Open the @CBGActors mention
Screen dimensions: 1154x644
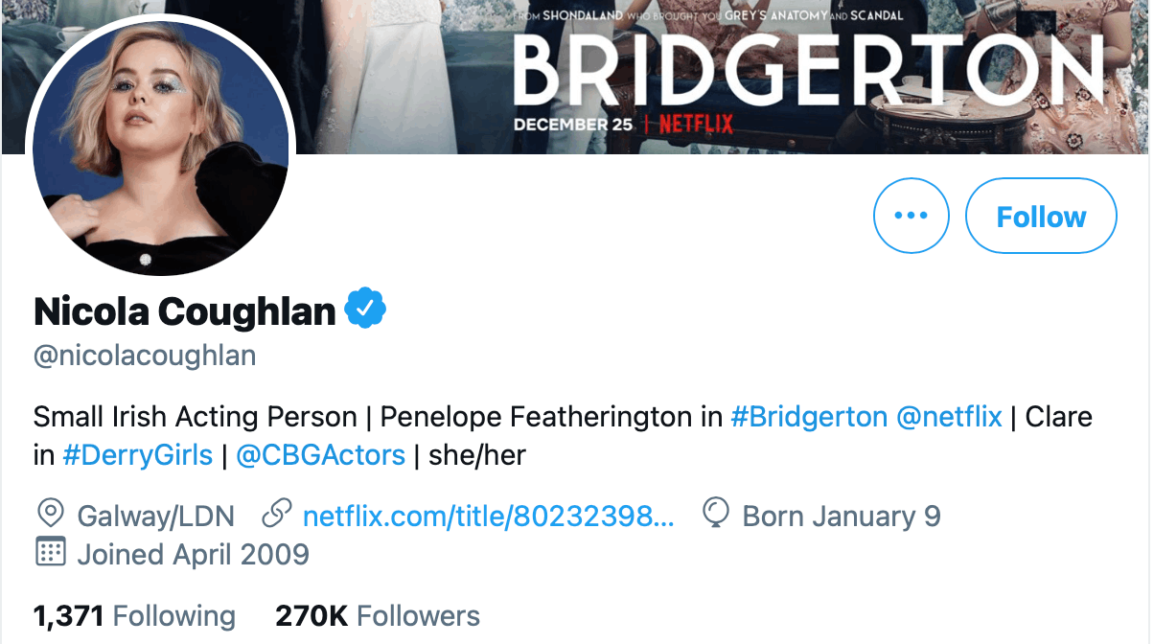pos(320,455)
